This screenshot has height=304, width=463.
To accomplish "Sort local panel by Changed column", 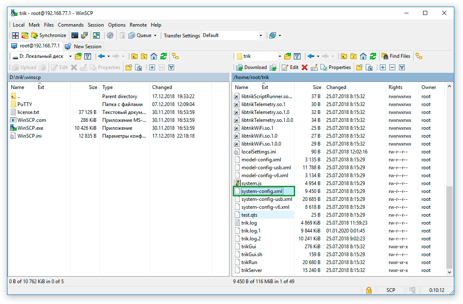I will [x=180, y=87].
